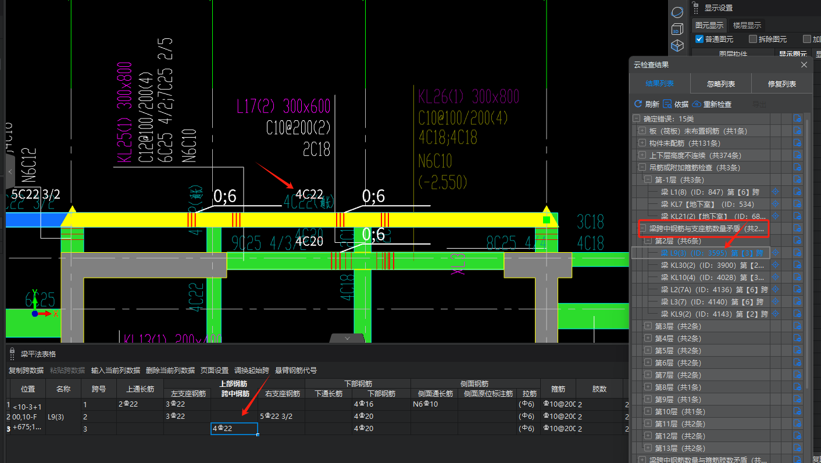
Task: Click 悬臂钢筋代号 button
Action: pos(296,370)
